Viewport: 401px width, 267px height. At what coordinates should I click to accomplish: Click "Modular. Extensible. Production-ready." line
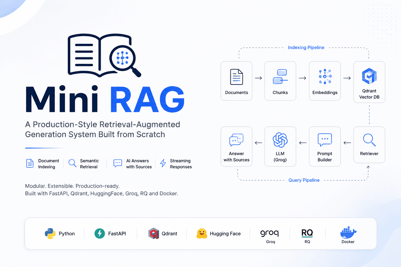click(72, 186)
